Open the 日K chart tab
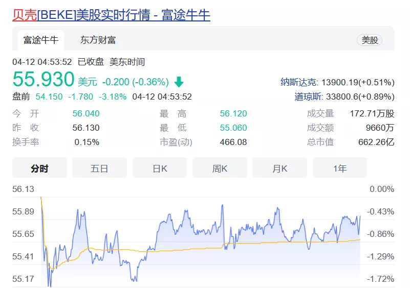410x288 pixels. [160, 169]
